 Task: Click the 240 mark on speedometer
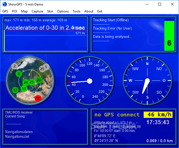point(95,97)
